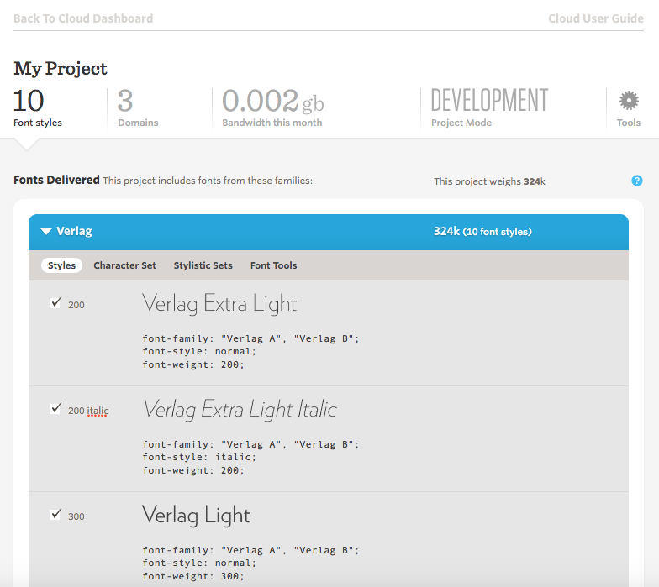The image size is (659, 587).
Task: Click the font-style: italic CSS line
Action: tap(199, 457)
